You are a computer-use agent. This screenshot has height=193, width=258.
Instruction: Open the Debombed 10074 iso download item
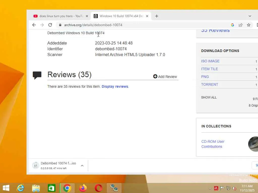tap(58, 165)
